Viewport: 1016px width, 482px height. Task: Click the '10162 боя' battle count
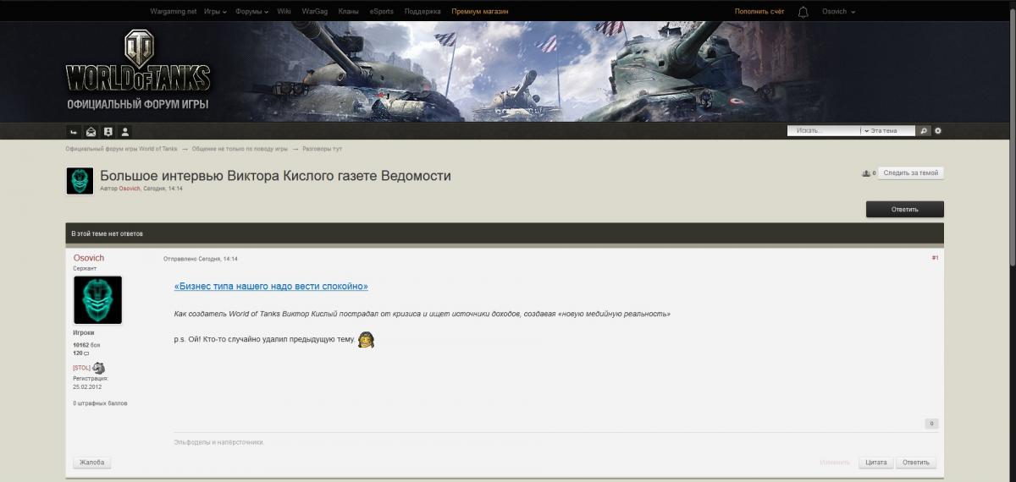86,345
